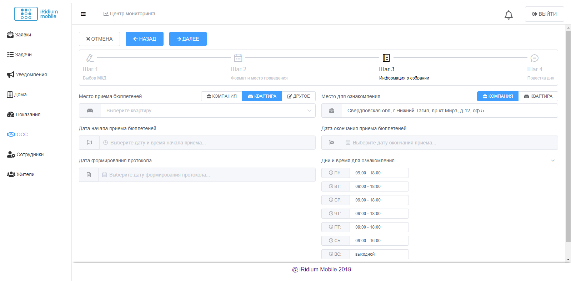571x281 pixels.
Task: Click the ЧТ: clock label
Action: pyautogui.click(x=335, y=214)
